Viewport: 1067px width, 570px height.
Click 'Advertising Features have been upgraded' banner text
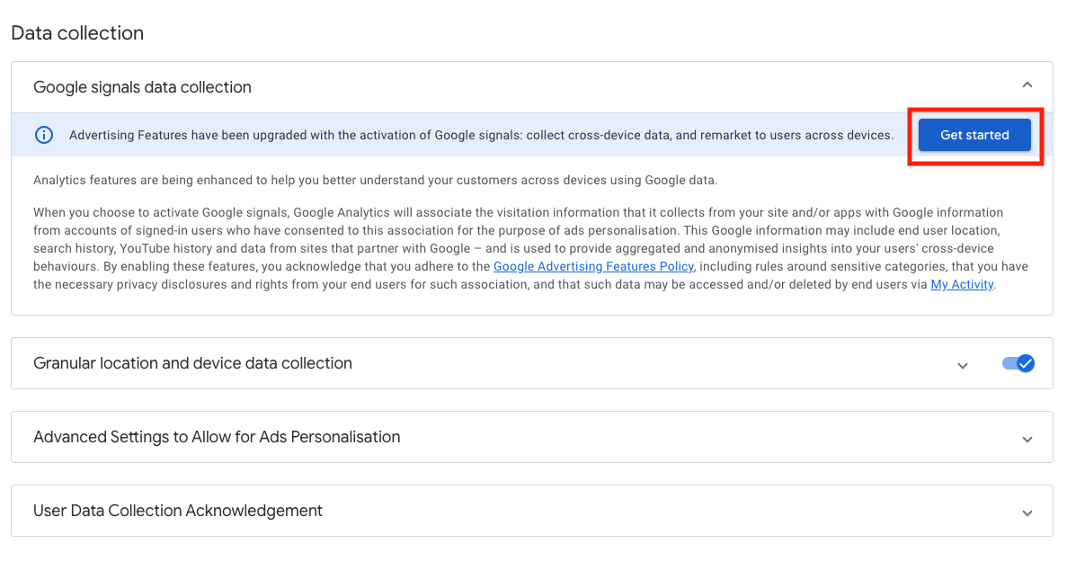(x=481, y=135)
